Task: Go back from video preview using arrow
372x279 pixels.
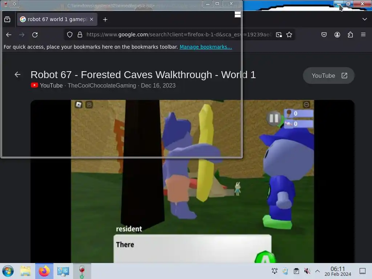Action: click(x=17, y=74)
